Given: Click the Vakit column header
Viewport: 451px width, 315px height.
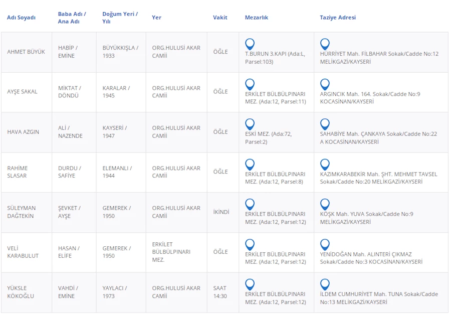Looking at the screenshot, I should pyautogui.click(x=220, y=18).
